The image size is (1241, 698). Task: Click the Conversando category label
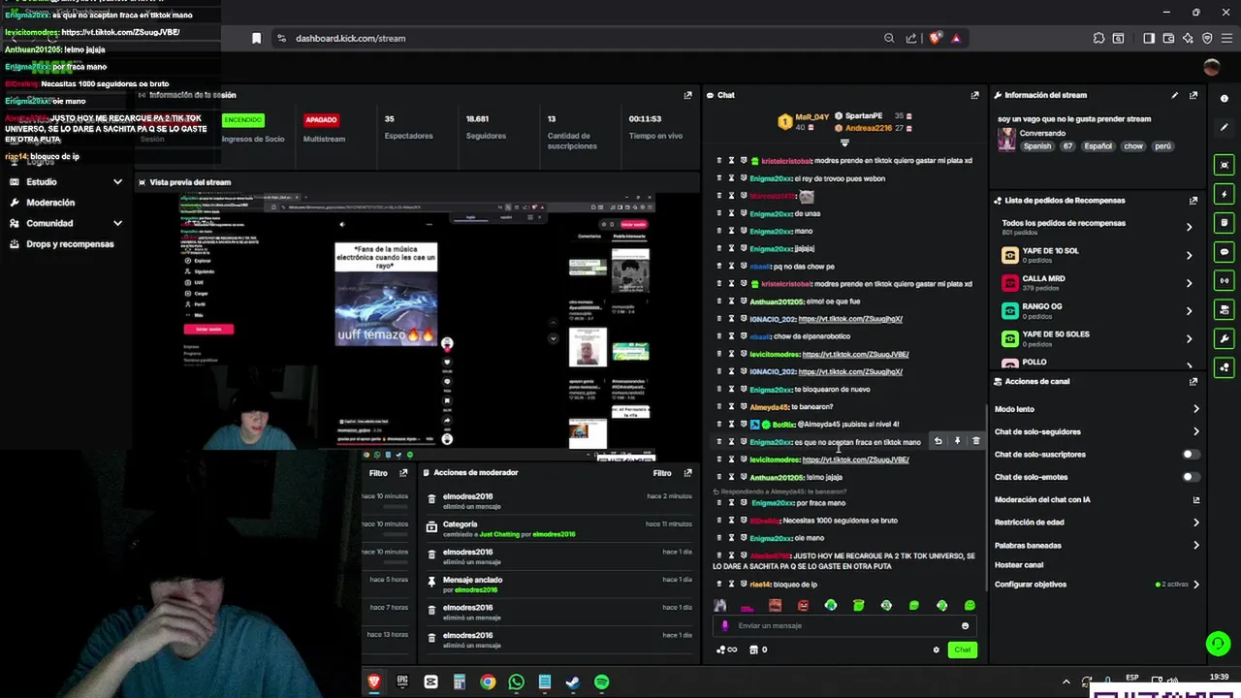coord(1042,133)
